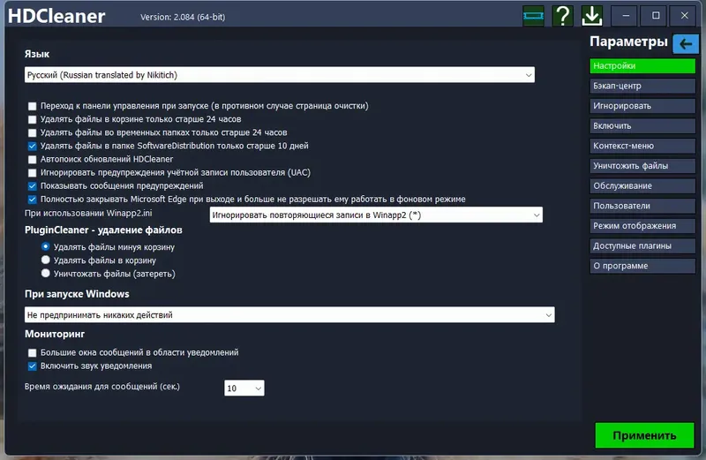Open 'При запуске Windows' action dropdown
706x460 pixels.
(289, 314)
